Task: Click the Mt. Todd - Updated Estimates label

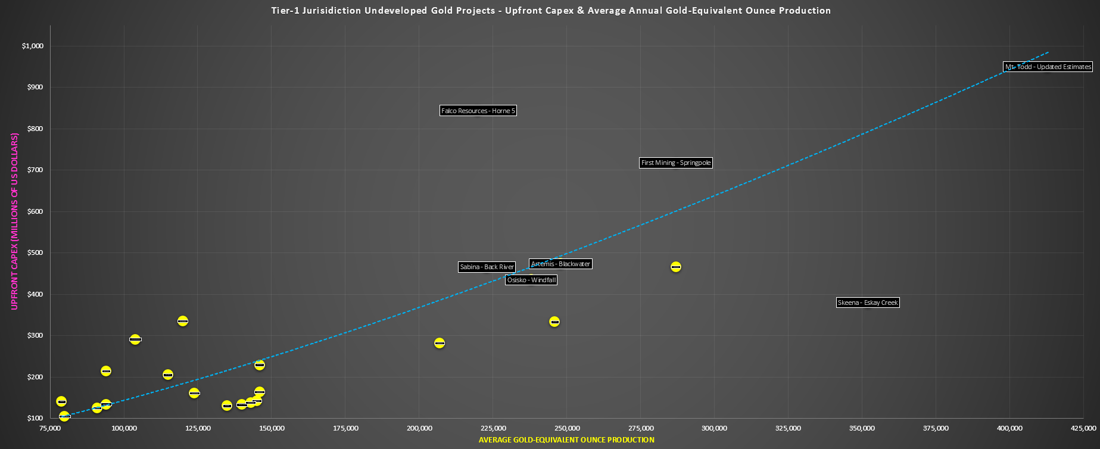Action: click(x=1048, y=67)
